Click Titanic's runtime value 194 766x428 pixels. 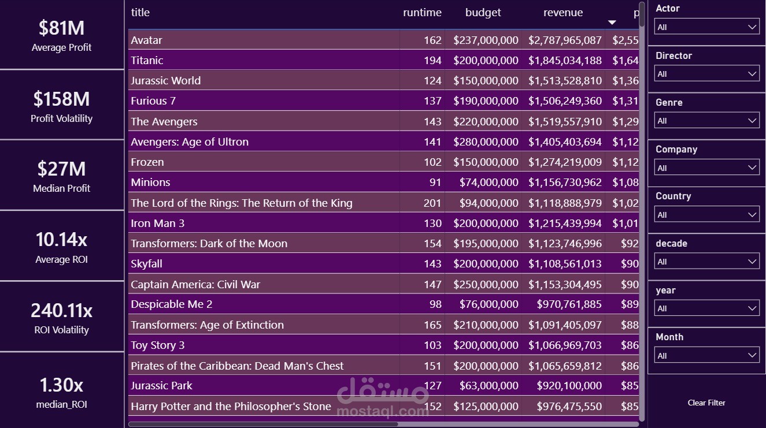(432, 60)
